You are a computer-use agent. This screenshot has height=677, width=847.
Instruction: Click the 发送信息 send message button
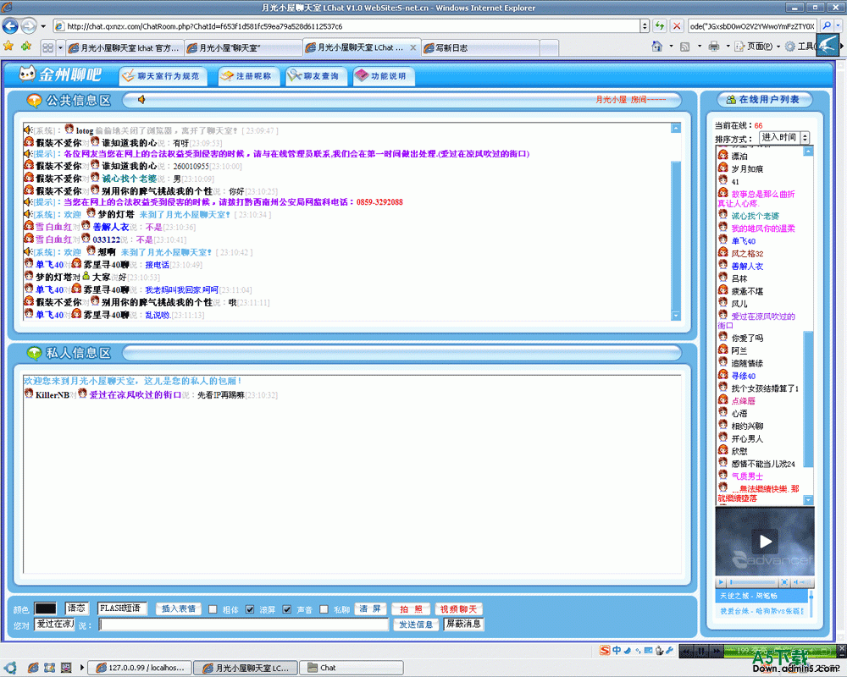pyautogui.click(x=415, y=625)
